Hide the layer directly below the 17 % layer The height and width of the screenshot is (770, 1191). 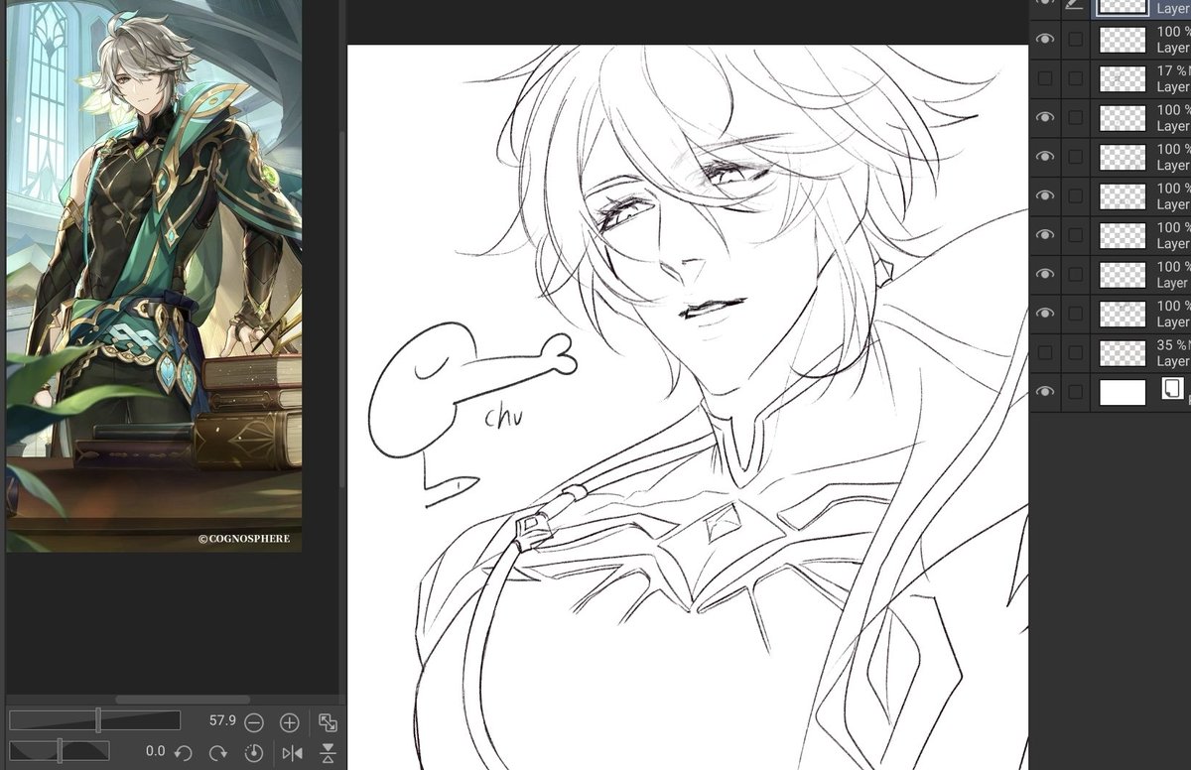pyautogui.click(x=1044, y=117)
